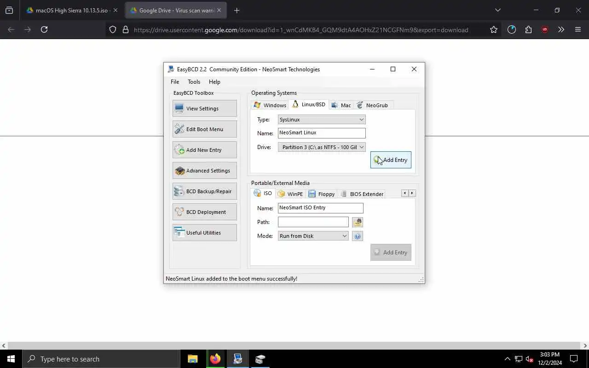The image size is (589, 368).
Task: Open the browser extensions puzzle icon
Action: tap(528, 30)
